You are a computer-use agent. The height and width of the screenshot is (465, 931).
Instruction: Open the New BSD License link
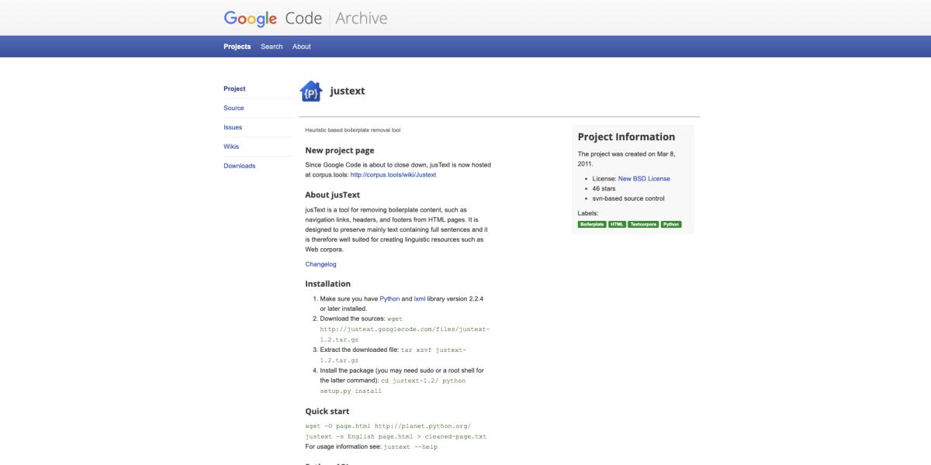(x=644, y=179)
